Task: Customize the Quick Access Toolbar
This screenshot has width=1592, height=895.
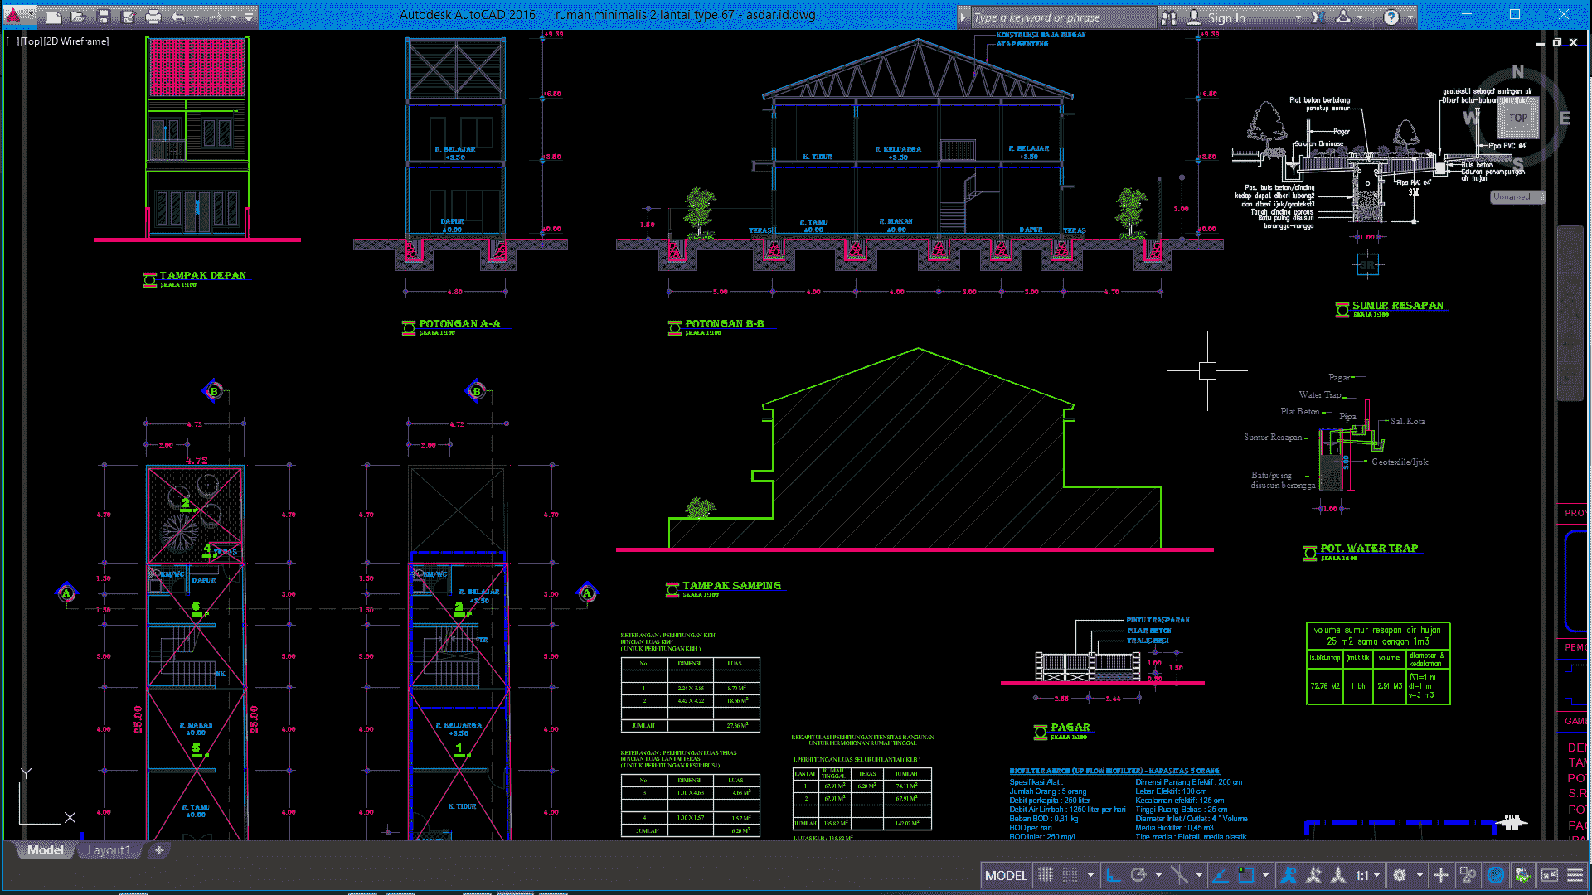Action: [x=249, y=17]
